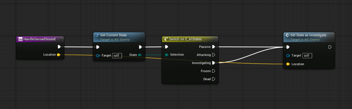This screenshot has width=352, height=109.
Task: Click the function icon on Get Current State
Action: tap(97, 35)
